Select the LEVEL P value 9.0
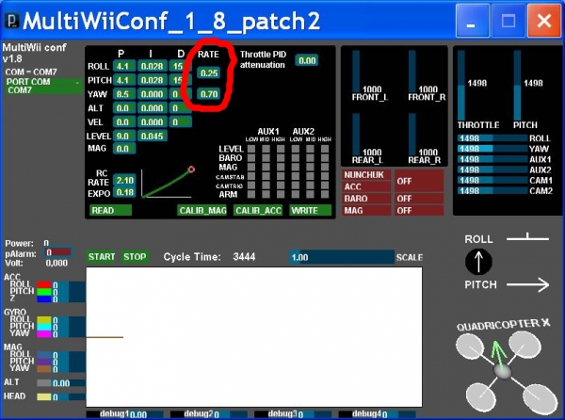 coord(124,137)
